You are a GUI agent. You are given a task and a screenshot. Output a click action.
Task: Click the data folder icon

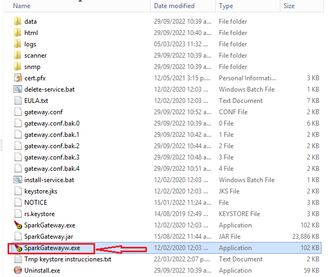click(x=18, y=22)
